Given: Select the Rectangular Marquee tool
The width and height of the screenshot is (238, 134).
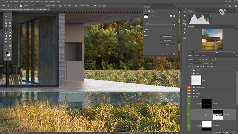Looking at the screenshot, I should [10, 16].
